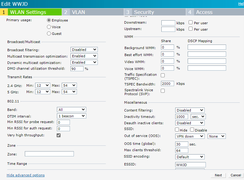
Task: Open the Content filtering dropdown
Action: [190, 110]
